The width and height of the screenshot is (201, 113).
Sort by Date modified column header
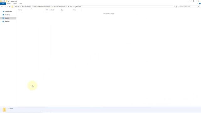[50, 10]
